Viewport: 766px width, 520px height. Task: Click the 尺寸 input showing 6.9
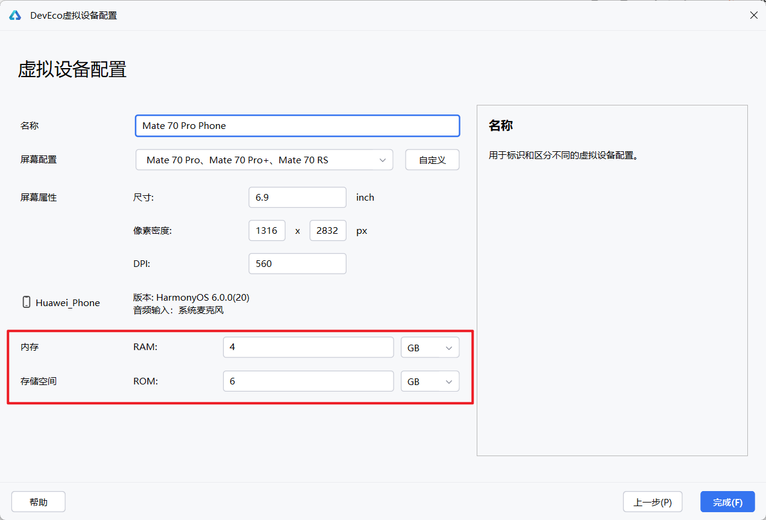tap(298, 197)
